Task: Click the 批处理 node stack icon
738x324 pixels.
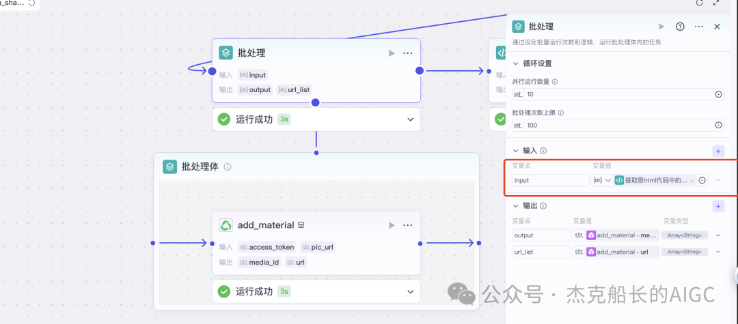Action: 226,53
